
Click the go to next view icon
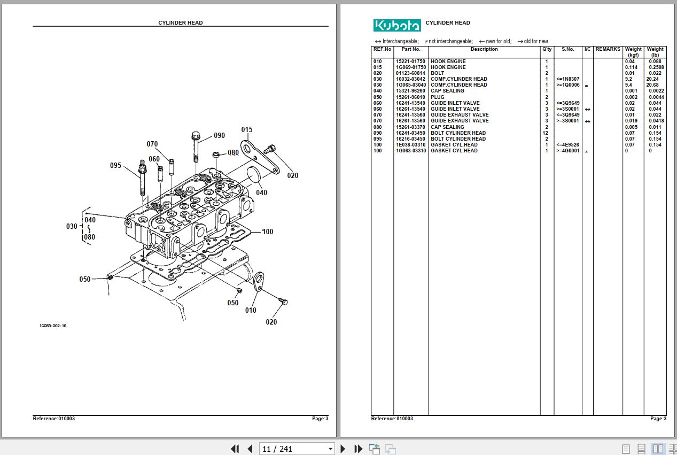391,449
